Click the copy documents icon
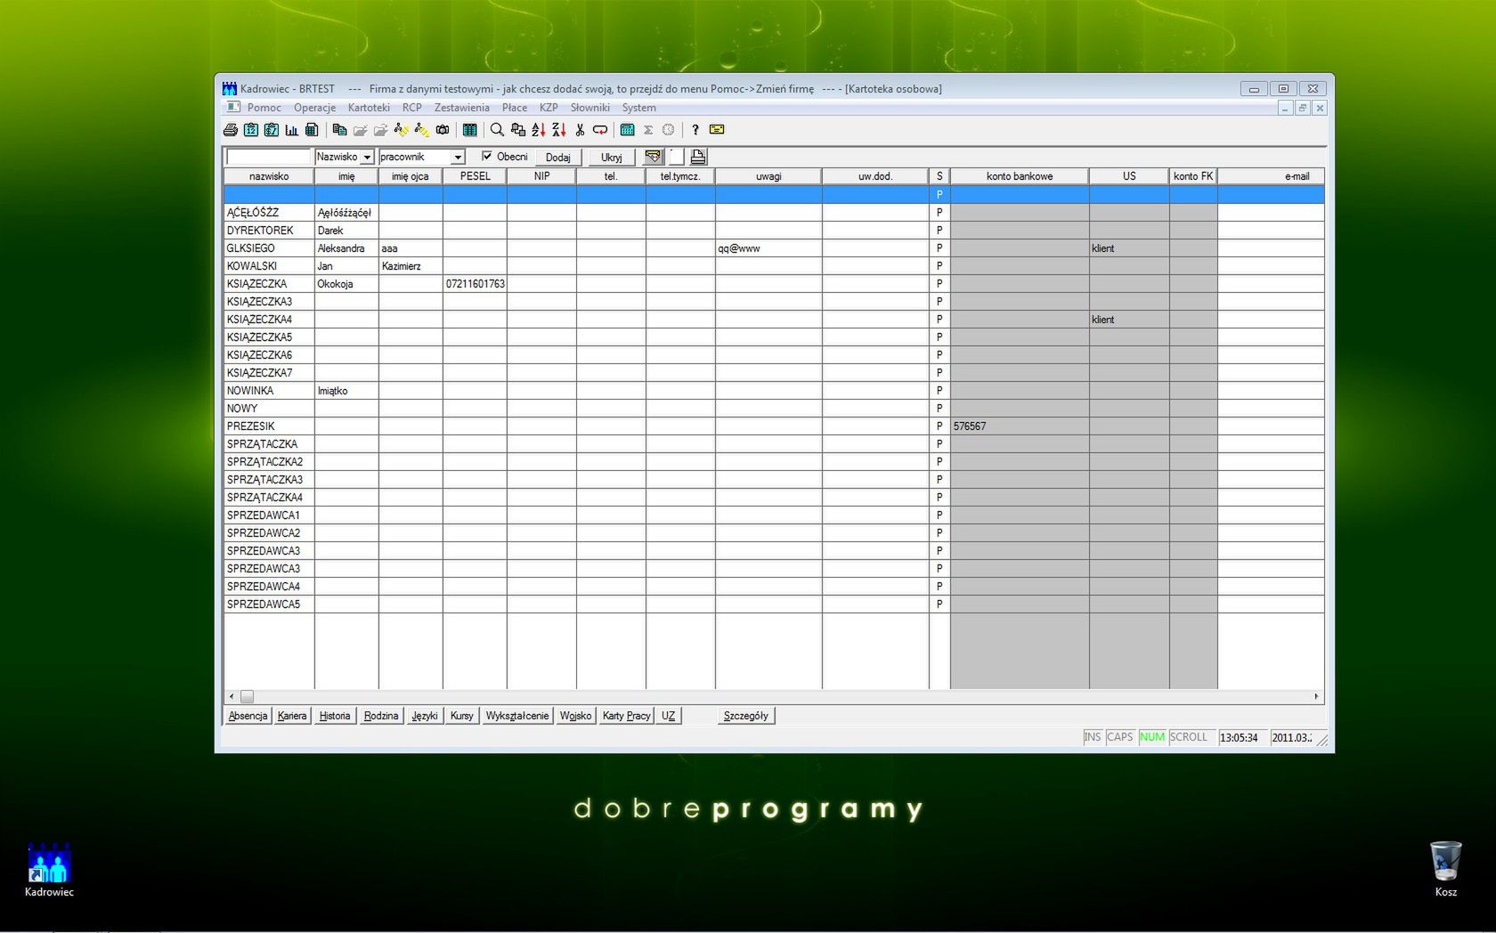Viewport: 1496px width, 933px height. [x=340, y=130]
